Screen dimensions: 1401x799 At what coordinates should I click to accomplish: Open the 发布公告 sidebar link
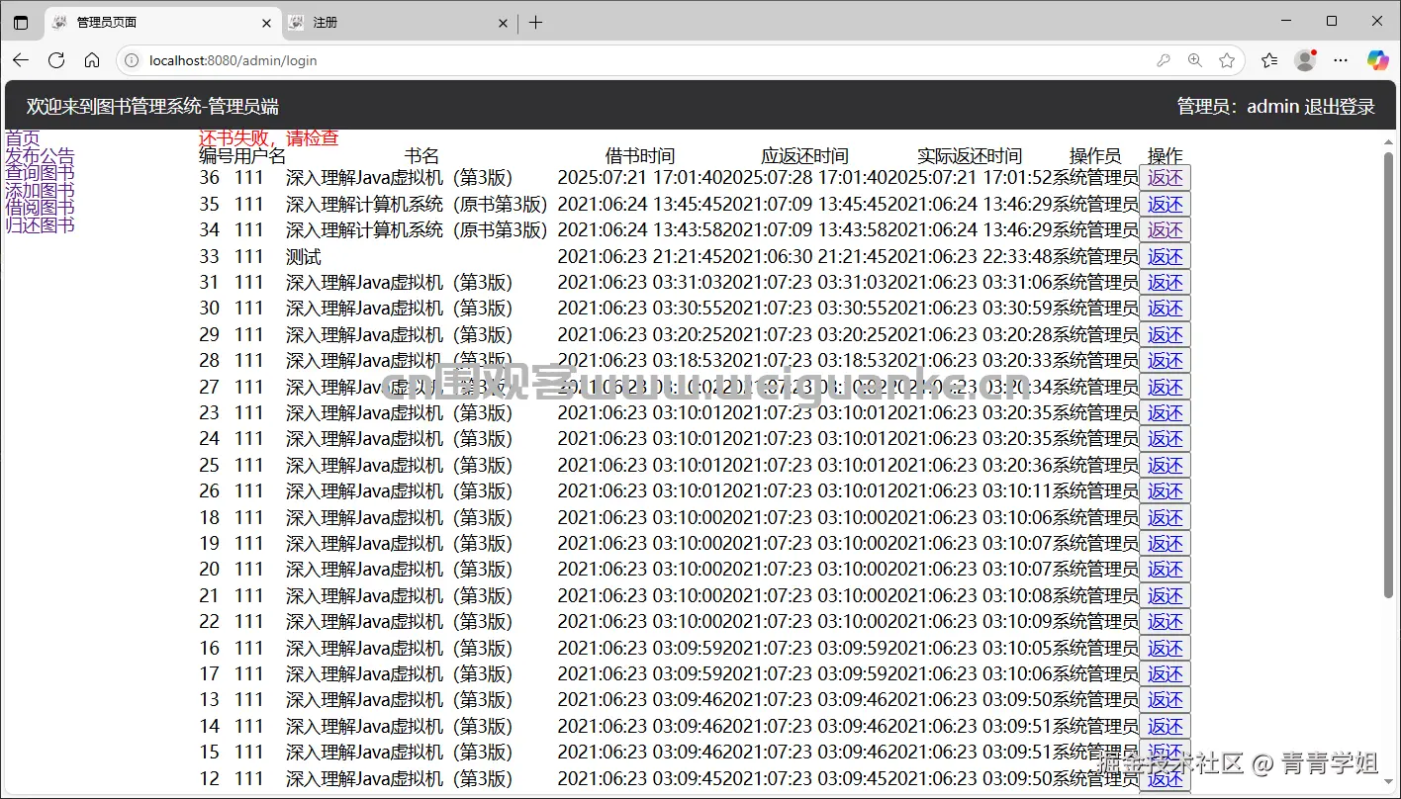coord(40,156)
